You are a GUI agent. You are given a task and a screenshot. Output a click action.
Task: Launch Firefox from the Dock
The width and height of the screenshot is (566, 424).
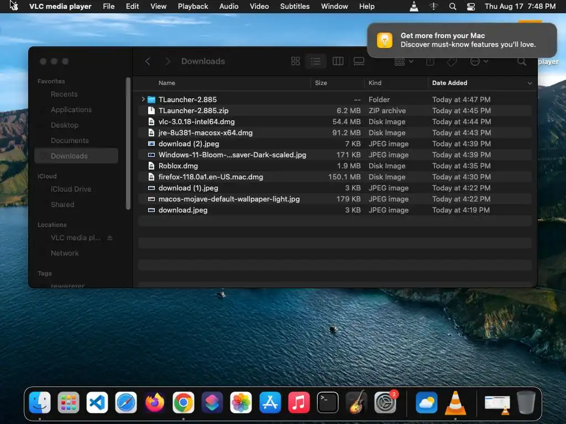pos(155,402)
